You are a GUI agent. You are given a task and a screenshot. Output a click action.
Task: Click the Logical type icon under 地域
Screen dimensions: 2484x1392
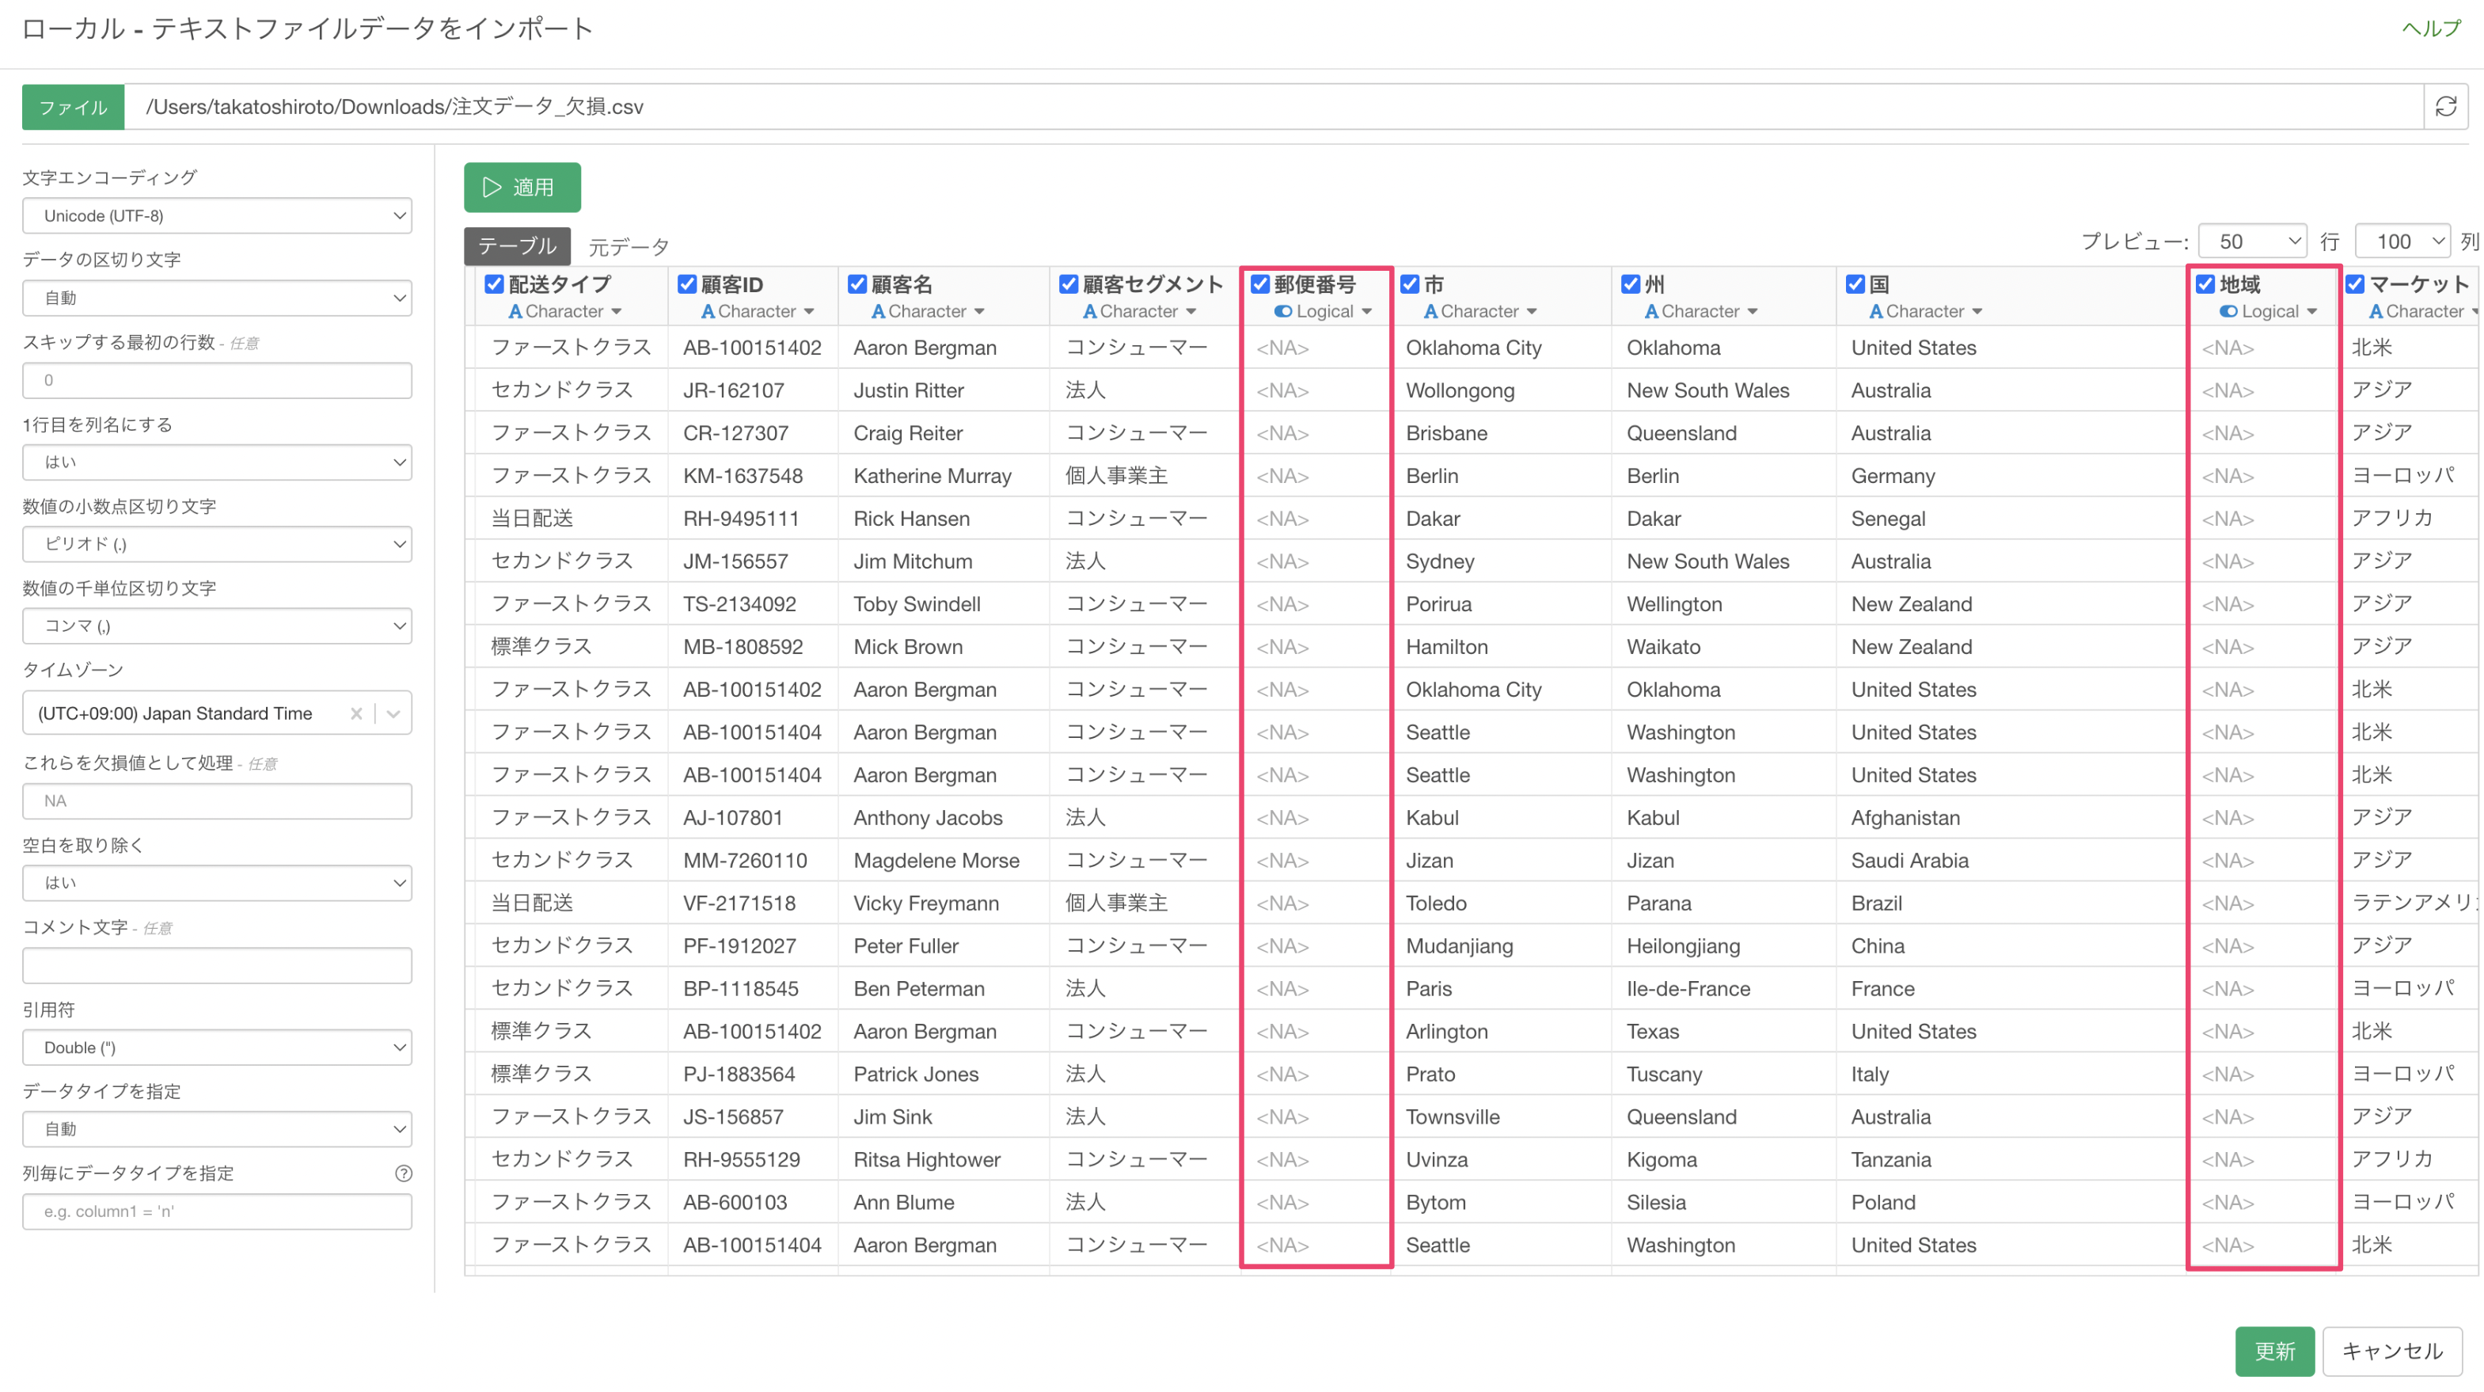tap(2228, 312)
